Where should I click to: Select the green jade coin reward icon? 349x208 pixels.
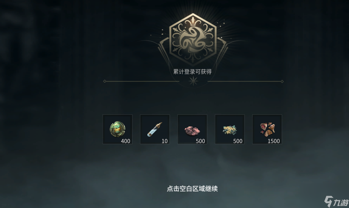coord(117,129)
